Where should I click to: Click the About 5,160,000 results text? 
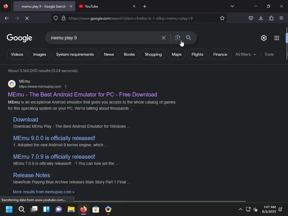point(43,71)
